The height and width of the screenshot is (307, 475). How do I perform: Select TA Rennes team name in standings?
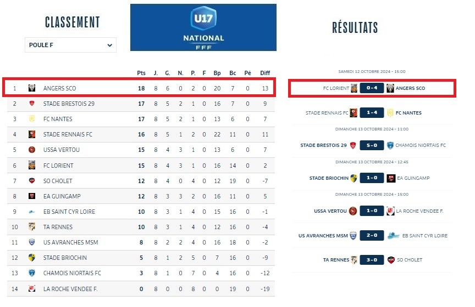point(58,227)
